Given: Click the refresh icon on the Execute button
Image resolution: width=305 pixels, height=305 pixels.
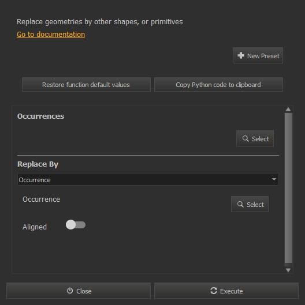Looking at the screenshot, I should tap(214, 291).
